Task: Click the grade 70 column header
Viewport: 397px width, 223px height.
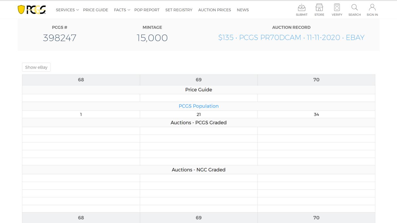Action: tap(316, 80)
